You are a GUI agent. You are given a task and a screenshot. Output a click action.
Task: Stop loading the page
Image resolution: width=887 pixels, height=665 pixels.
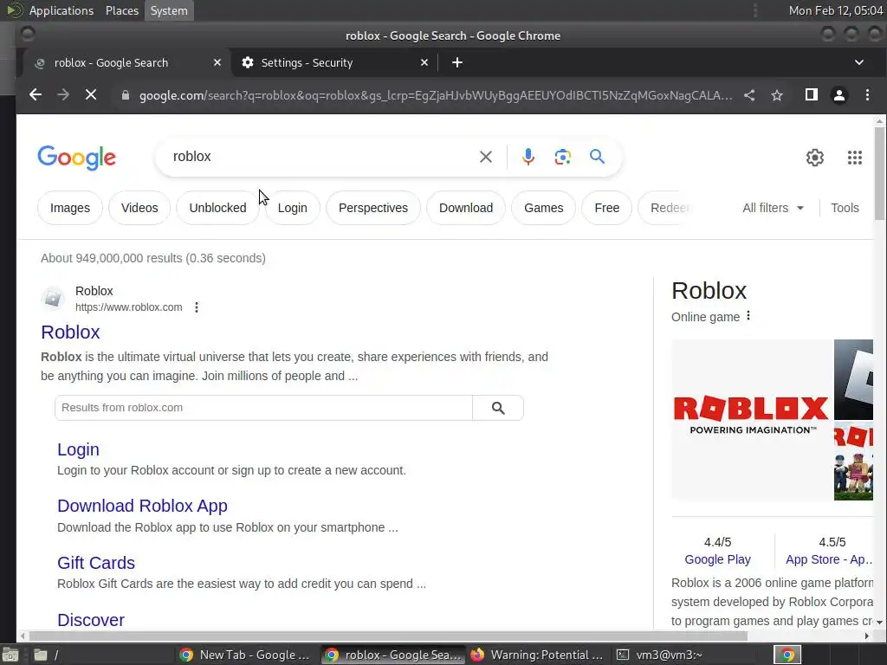pos(90,95)
